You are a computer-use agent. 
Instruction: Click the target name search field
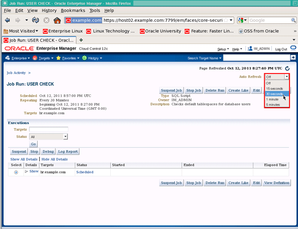257,58
